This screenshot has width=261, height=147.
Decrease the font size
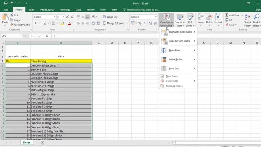pyautogui.click(x=72, y=17)
